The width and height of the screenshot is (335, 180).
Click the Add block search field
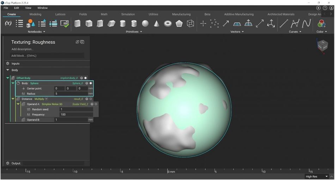click(x=47, y=56)
